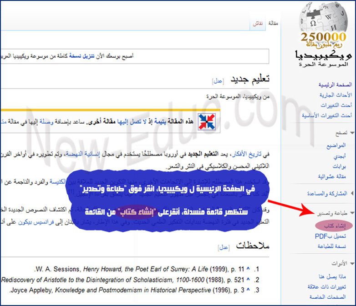Click caret of reference 3 Joyce Appleby

(x=248, y=290)
